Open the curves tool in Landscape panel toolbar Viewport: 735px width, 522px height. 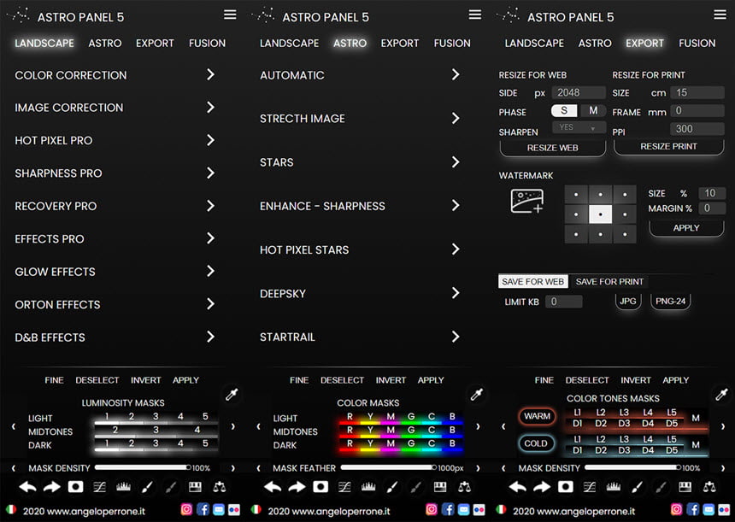(x=99, y=487)
